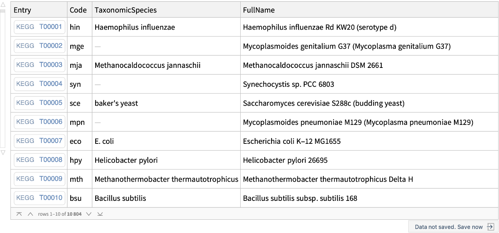The image size is (499, 233).
Task: Advance to the next page of rows
Action: 89,214
